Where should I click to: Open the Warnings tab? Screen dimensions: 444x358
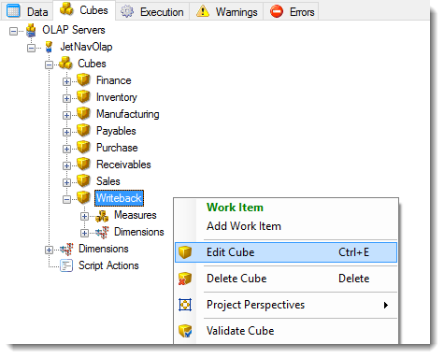click(x=226, y=11)
